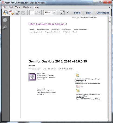Open the Sign pane
Image resolution: width=113 pixels, height=123 pixels.
(88, 13)
